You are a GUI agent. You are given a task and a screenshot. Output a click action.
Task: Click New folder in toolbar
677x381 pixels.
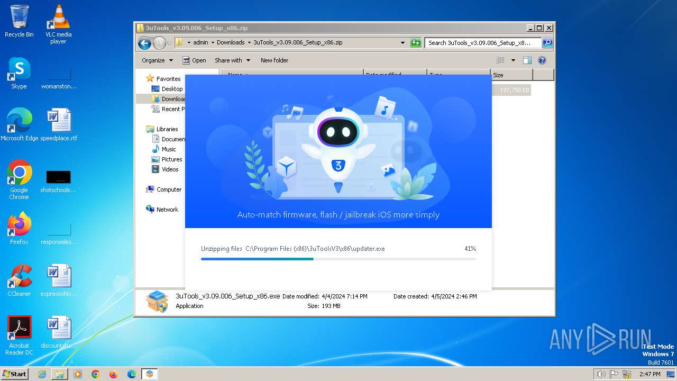click(x=275, y=60)
